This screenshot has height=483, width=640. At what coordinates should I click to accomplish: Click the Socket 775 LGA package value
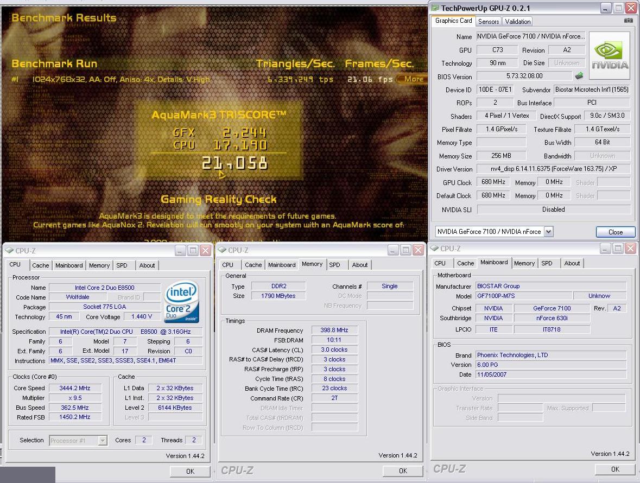coord(104,307)
